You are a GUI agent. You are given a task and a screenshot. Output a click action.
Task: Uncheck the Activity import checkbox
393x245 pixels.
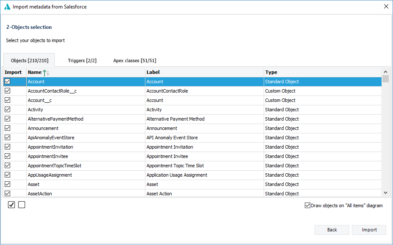click(7, 109)
